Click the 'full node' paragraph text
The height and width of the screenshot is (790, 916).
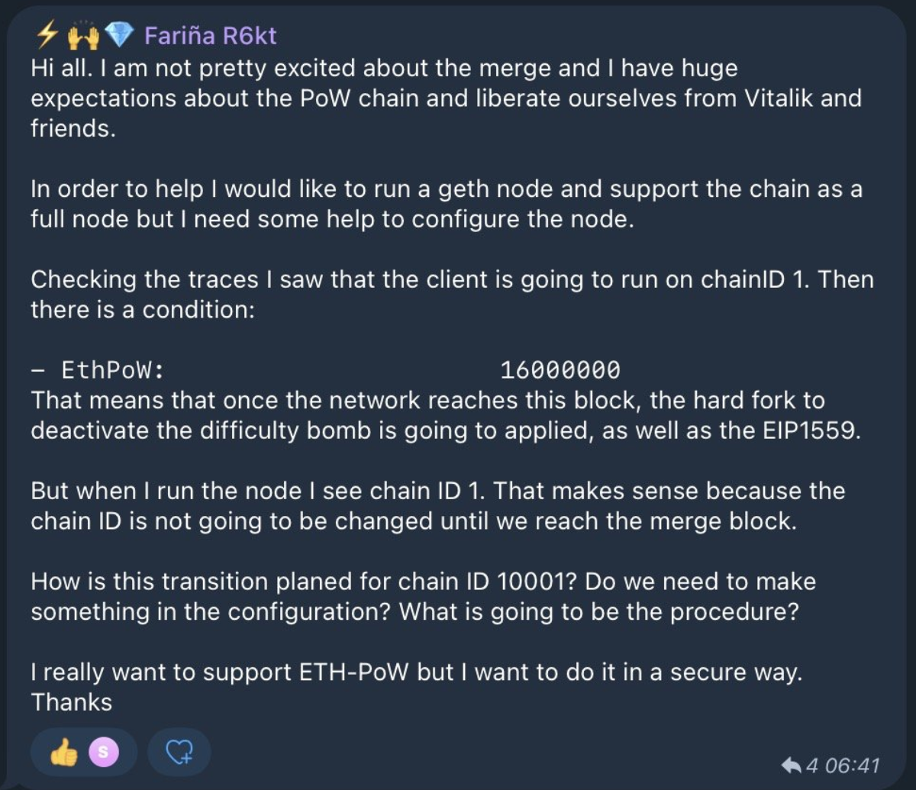pyautogui.click(x=333, y=218)
